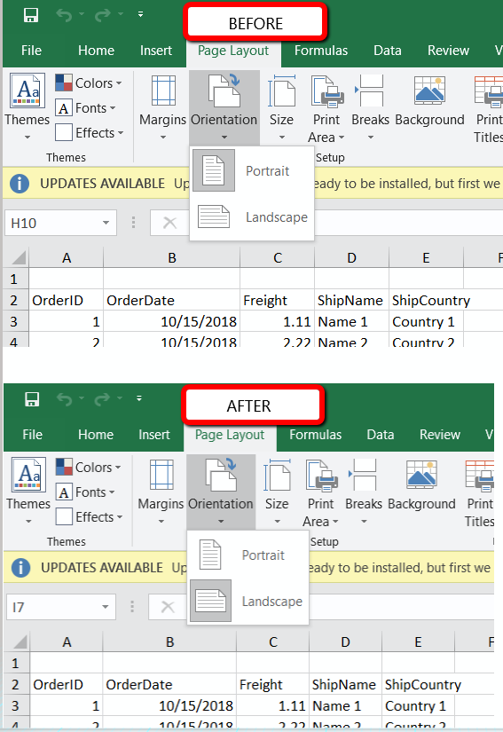Click Background icon in BEFORE window
Viewport: 503px width, 732px height.
pyautogui.click(x=429, y=91)
